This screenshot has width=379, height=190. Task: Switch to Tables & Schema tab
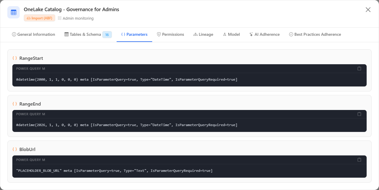(x=88, y=35)
